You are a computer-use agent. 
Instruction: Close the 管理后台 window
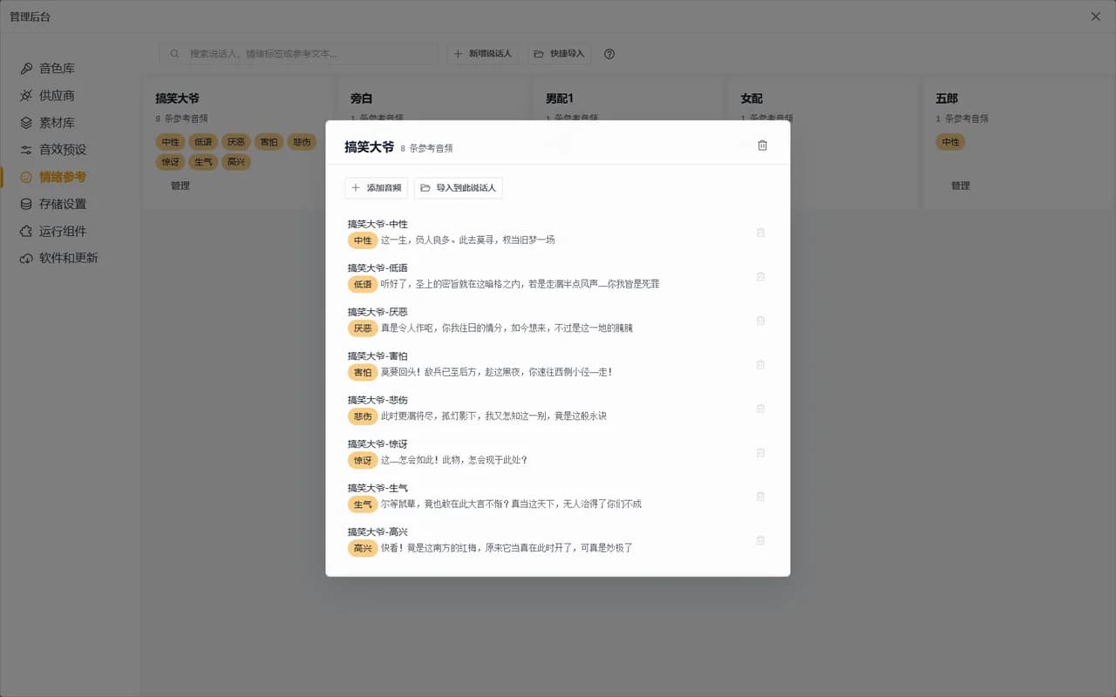(x=1096, y=17)
